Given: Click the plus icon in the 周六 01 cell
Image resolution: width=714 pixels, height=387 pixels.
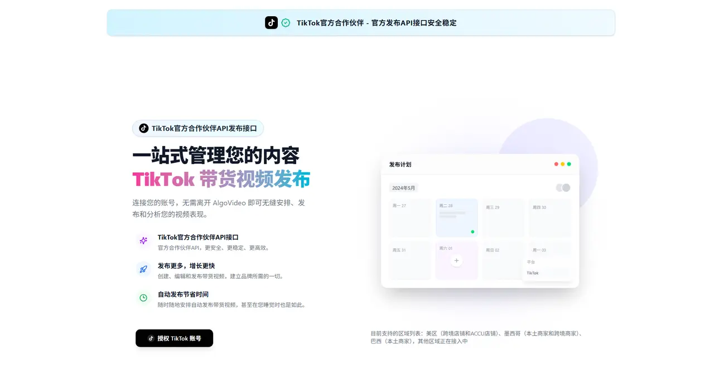Looking at the screenshot, I should click(456, 260).
